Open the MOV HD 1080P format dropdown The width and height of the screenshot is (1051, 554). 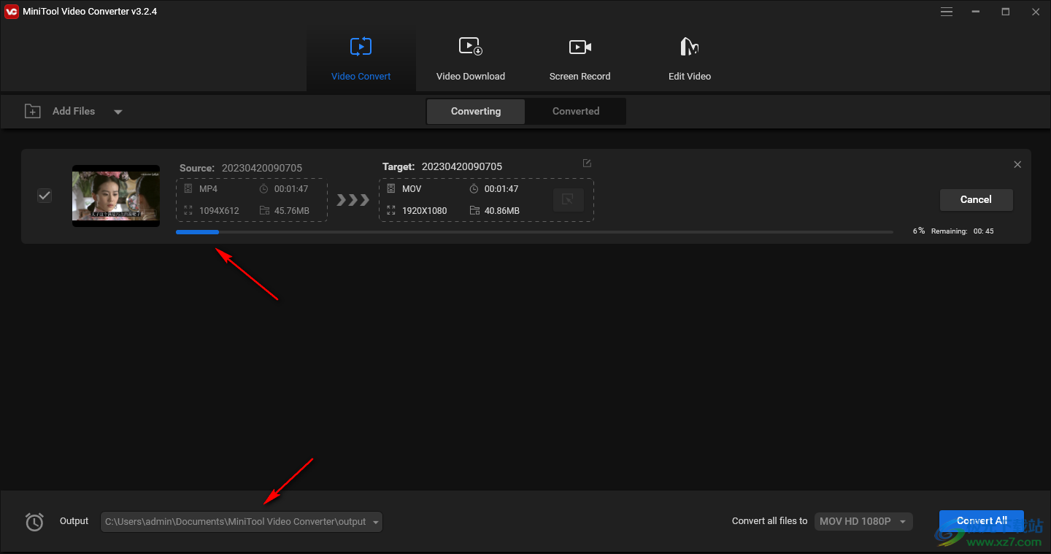pos(863,521)
